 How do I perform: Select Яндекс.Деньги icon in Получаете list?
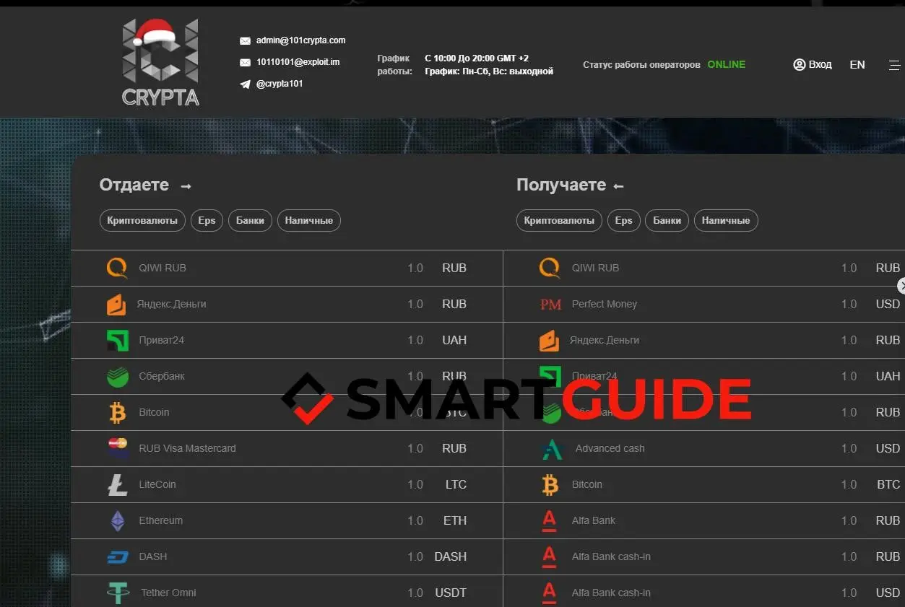(x=549, y=340)
